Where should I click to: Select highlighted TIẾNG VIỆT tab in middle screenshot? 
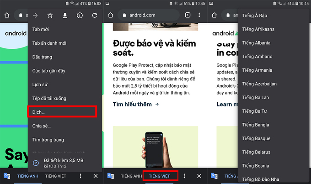coord(161,176)
